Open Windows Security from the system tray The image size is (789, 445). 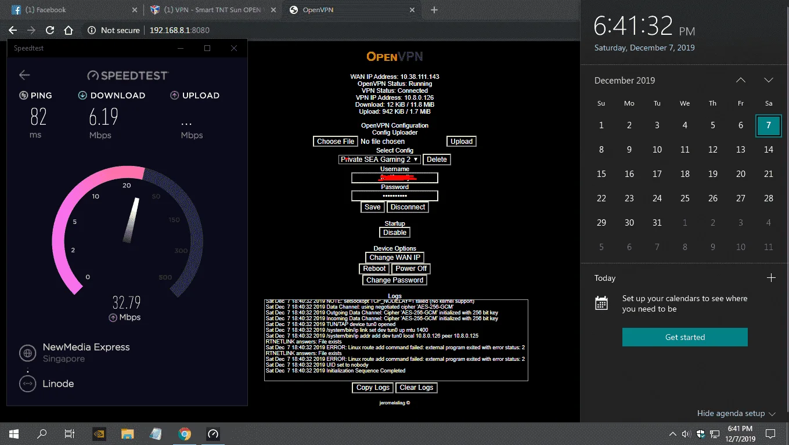[701, 433]
